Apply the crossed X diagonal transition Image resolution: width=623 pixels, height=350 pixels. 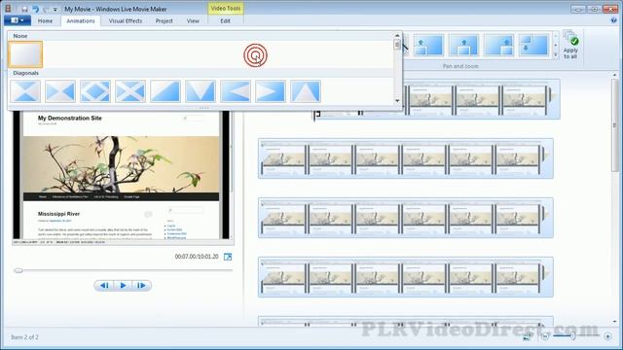point(130,91)
